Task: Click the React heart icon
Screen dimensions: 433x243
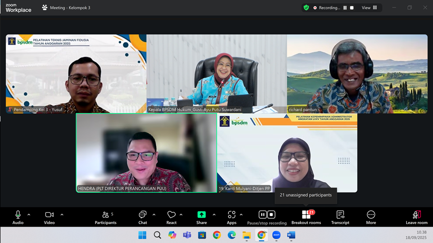Action: click(172, 215)
